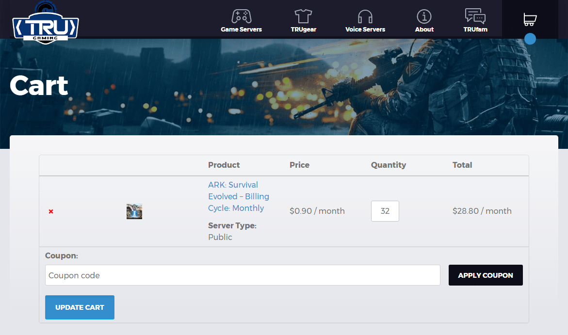
Task: Open the Game Servers menu label
Action: click(x=241, y=30)
